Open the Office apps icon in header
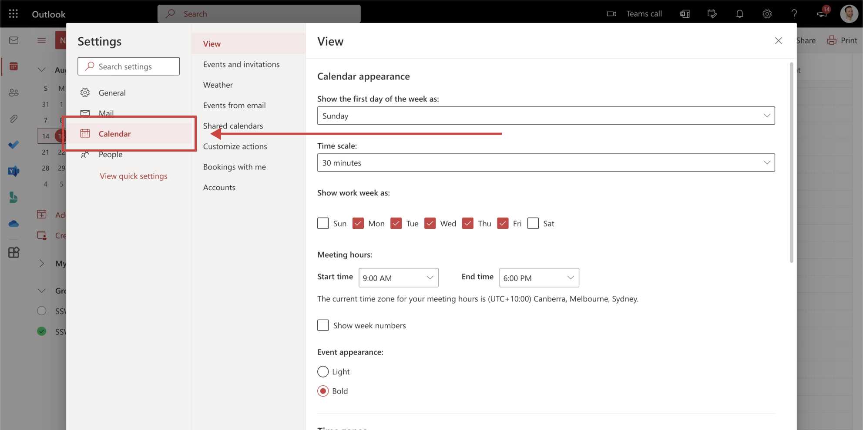863x430 pixels. [685, 14]
